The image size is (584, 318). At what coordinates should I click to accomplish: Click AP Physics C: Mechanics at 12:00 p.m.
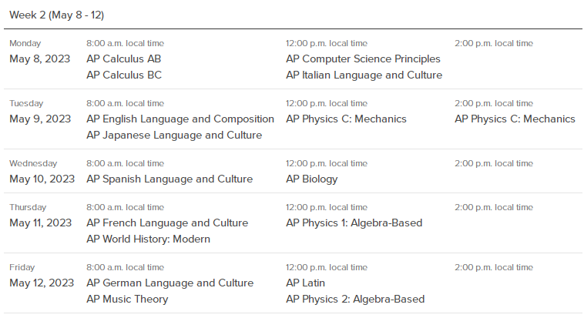(346, 119)
